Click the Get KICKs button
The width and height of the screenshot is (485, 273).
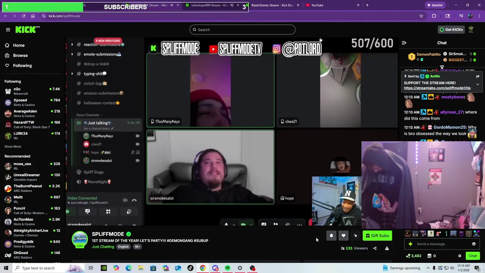click(451, 30)
